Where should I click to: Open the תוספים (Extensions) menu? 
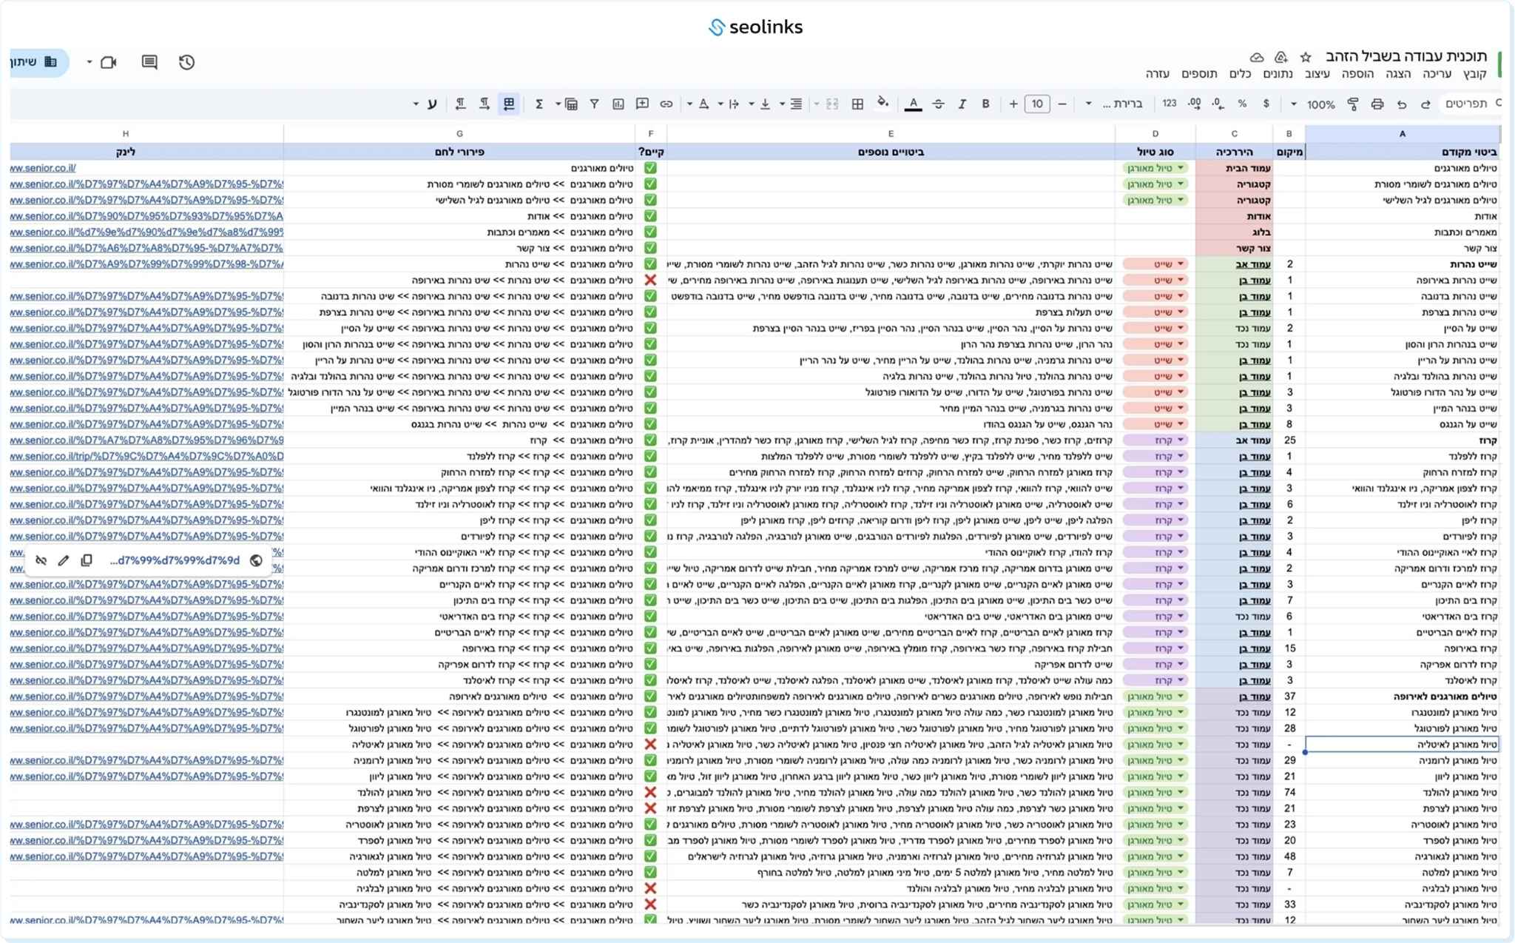pos(1199,74)
